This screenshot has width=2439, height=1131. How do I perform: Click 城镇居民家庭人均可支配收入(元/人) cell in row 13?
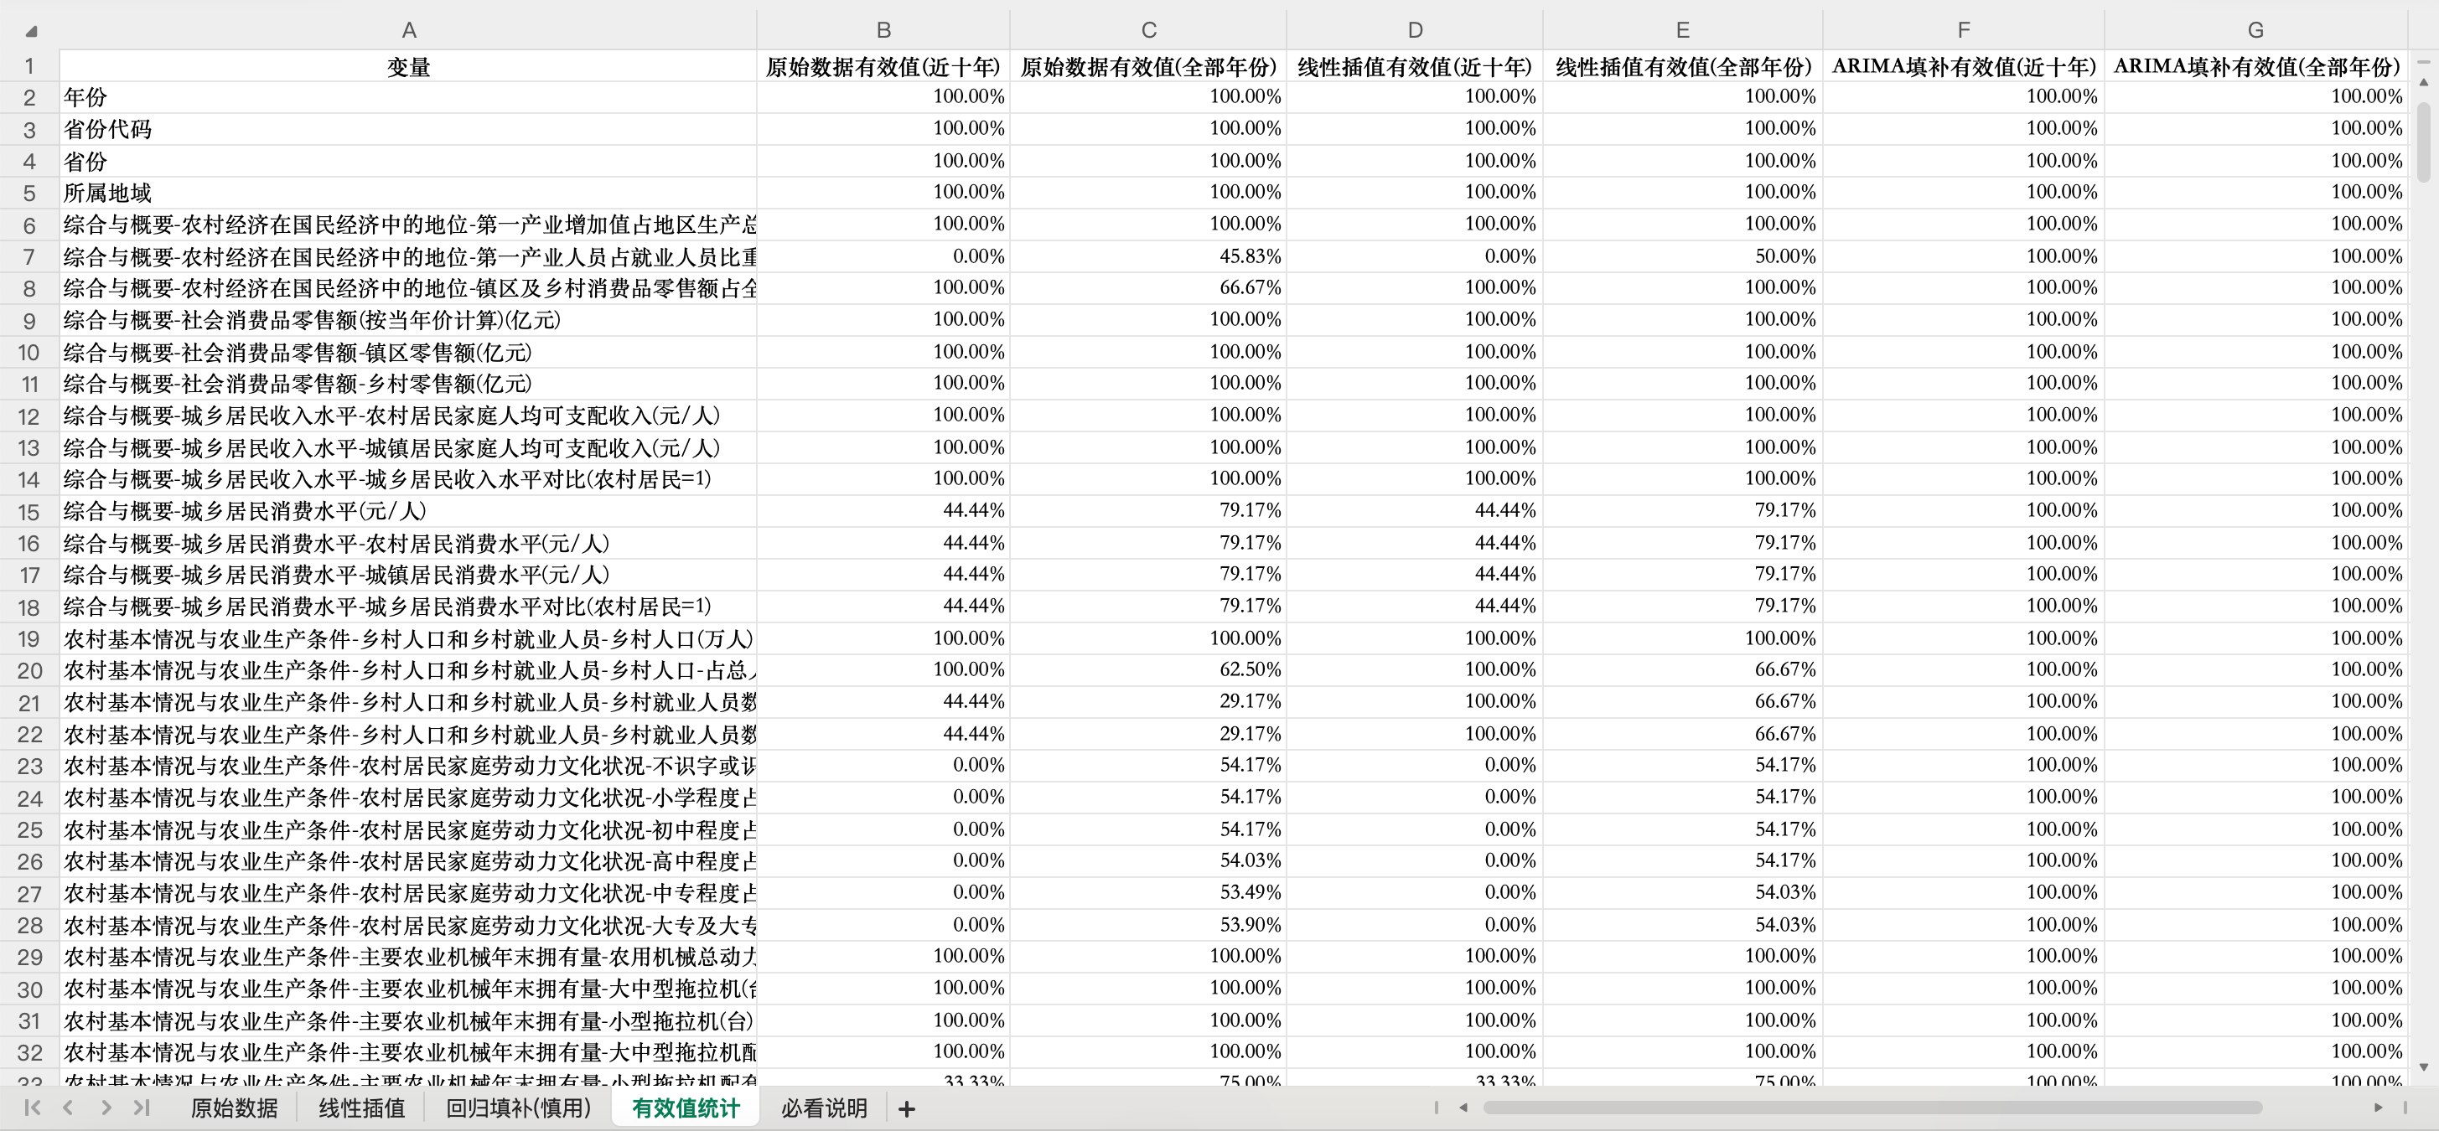coord(409,447)
